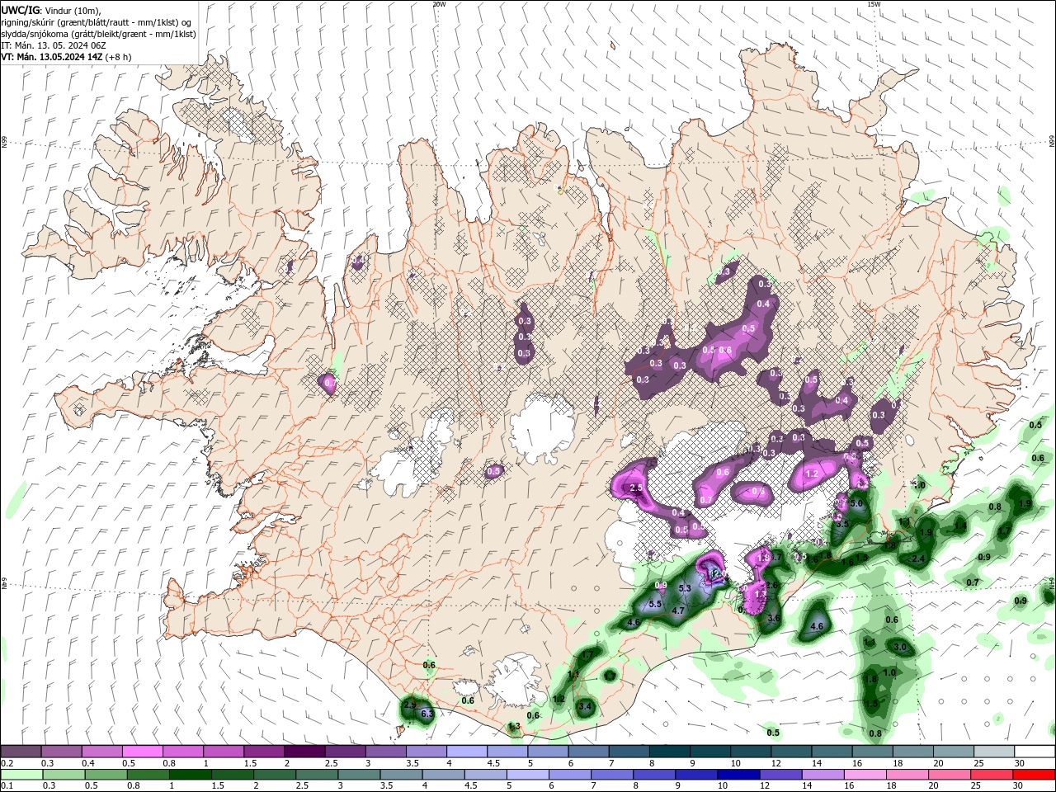
Task: Click the '3.6' rain value on the map
Action: point(774,617)
